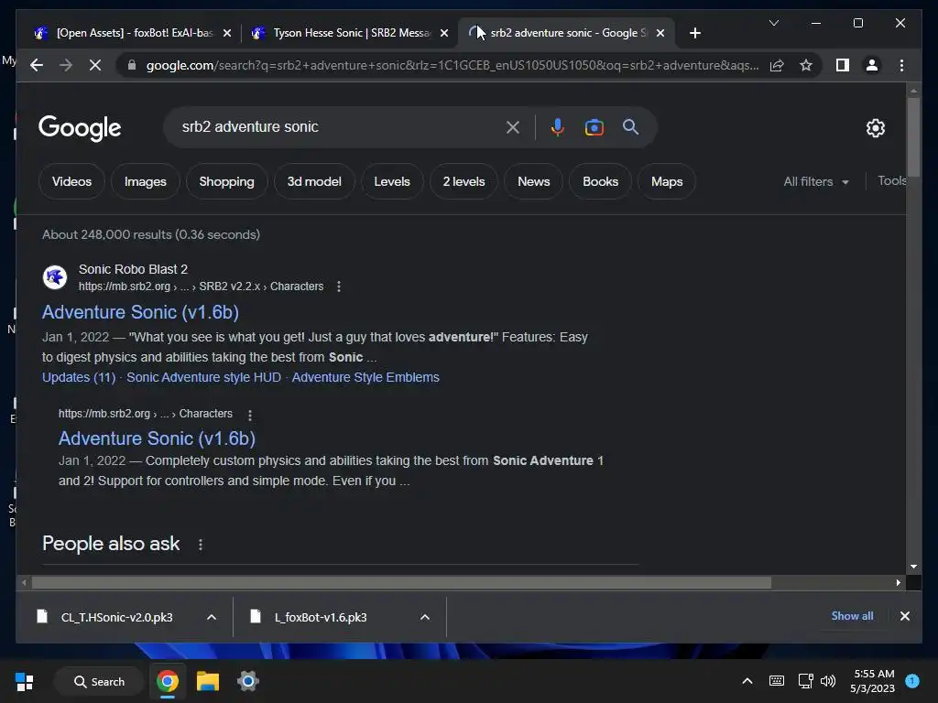The image size is (938, 703).
Task: Click the Sonic Robo Blast 2 favicon
Action: pos(55,277)
